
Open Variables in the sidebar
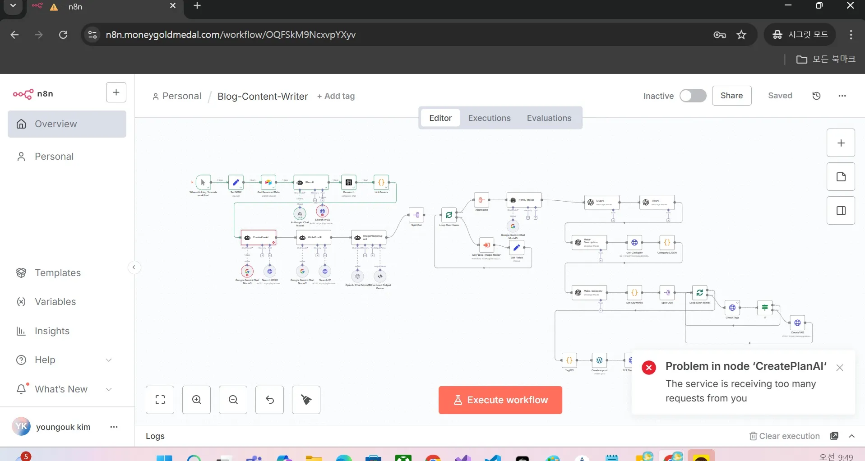coord(67,302)
